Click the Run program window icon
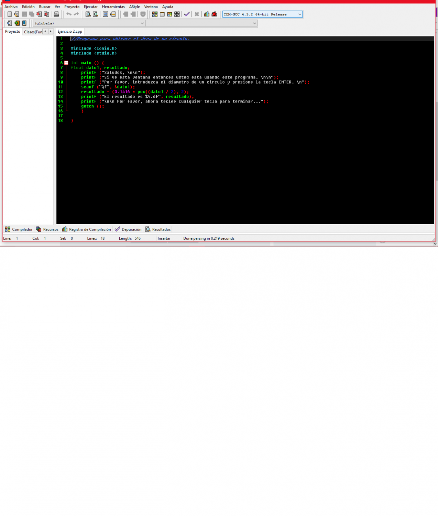The image size is (438, 516). point(162,14)
